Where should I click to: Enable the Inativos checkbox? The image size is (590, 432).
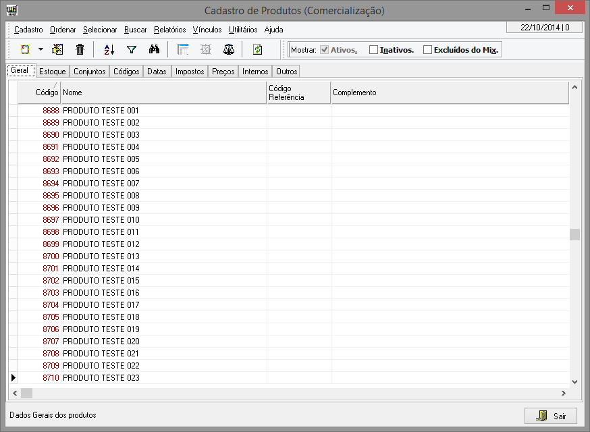(x=374, y=50)
